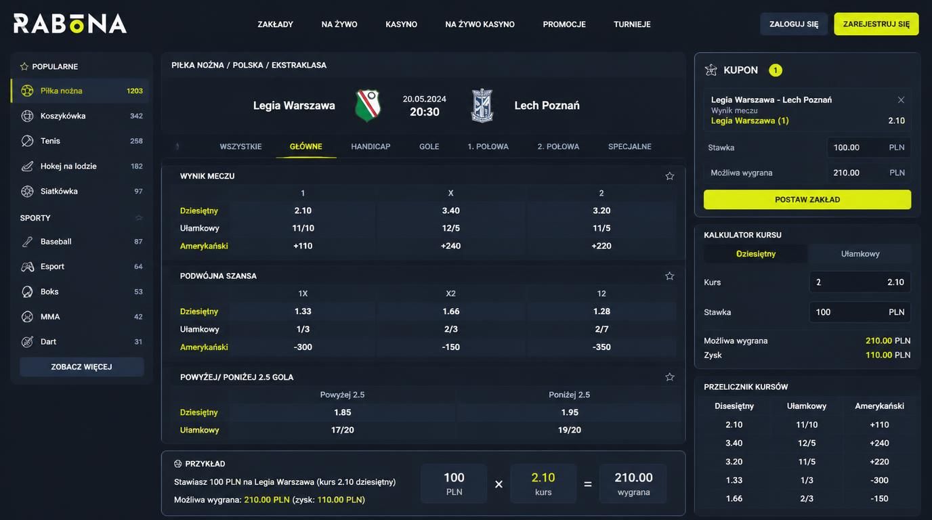Select the dartboard icon beside Dart
The image size is (932, 520).
[27, 342]
